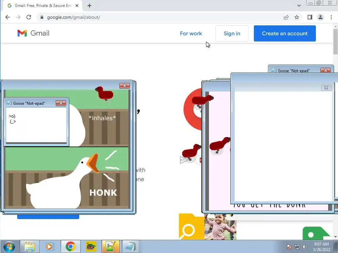Open the network tray icon
The width and height of the screenshot is (338, 253).
(297, 247)
